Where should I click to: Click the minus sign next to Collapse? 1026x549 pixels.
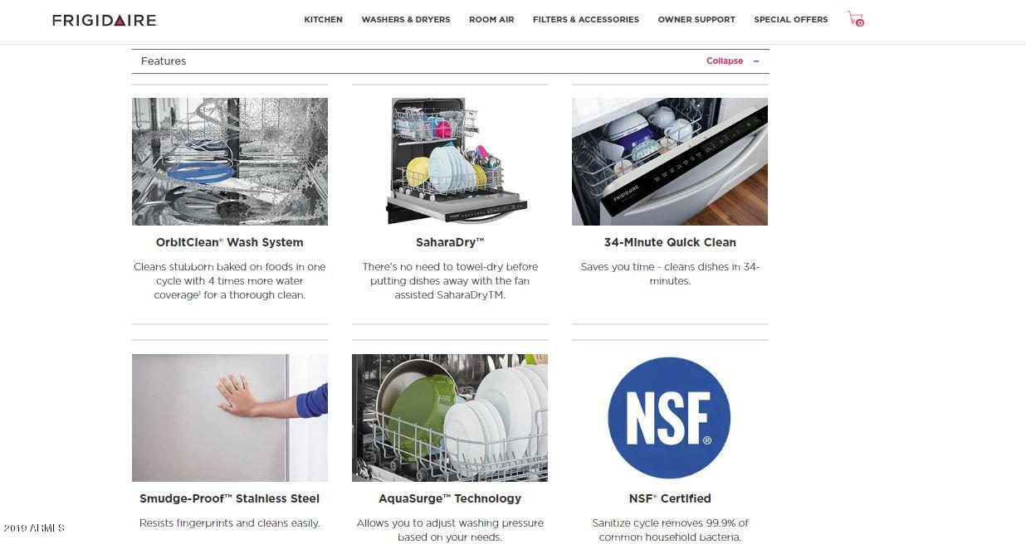pos(756,61)
